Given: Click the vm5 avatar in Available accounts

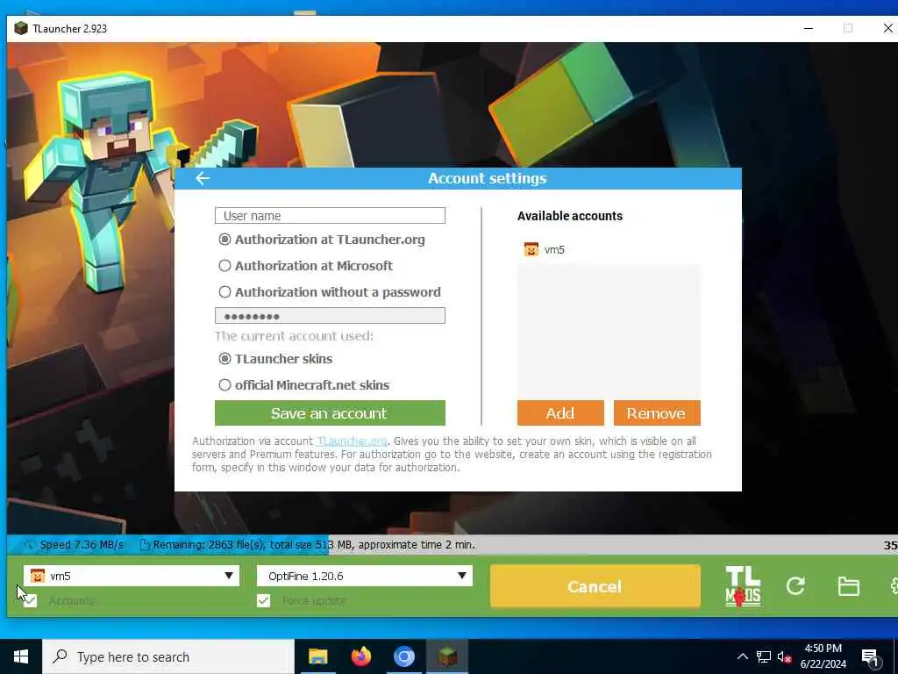Looking at the screenshot, I should pyautogui.click(x=531, y=249).
